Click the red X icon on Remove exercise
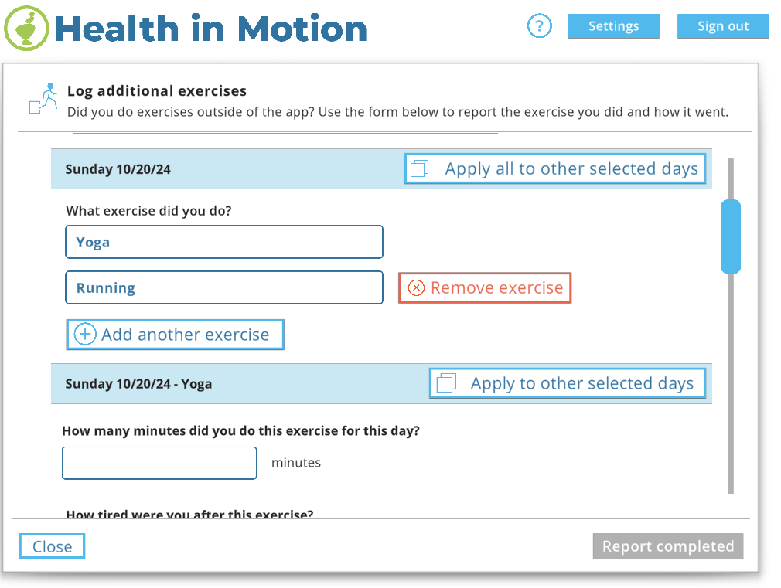The height and width of the screenshot is (588, 781). click(416, 288)
